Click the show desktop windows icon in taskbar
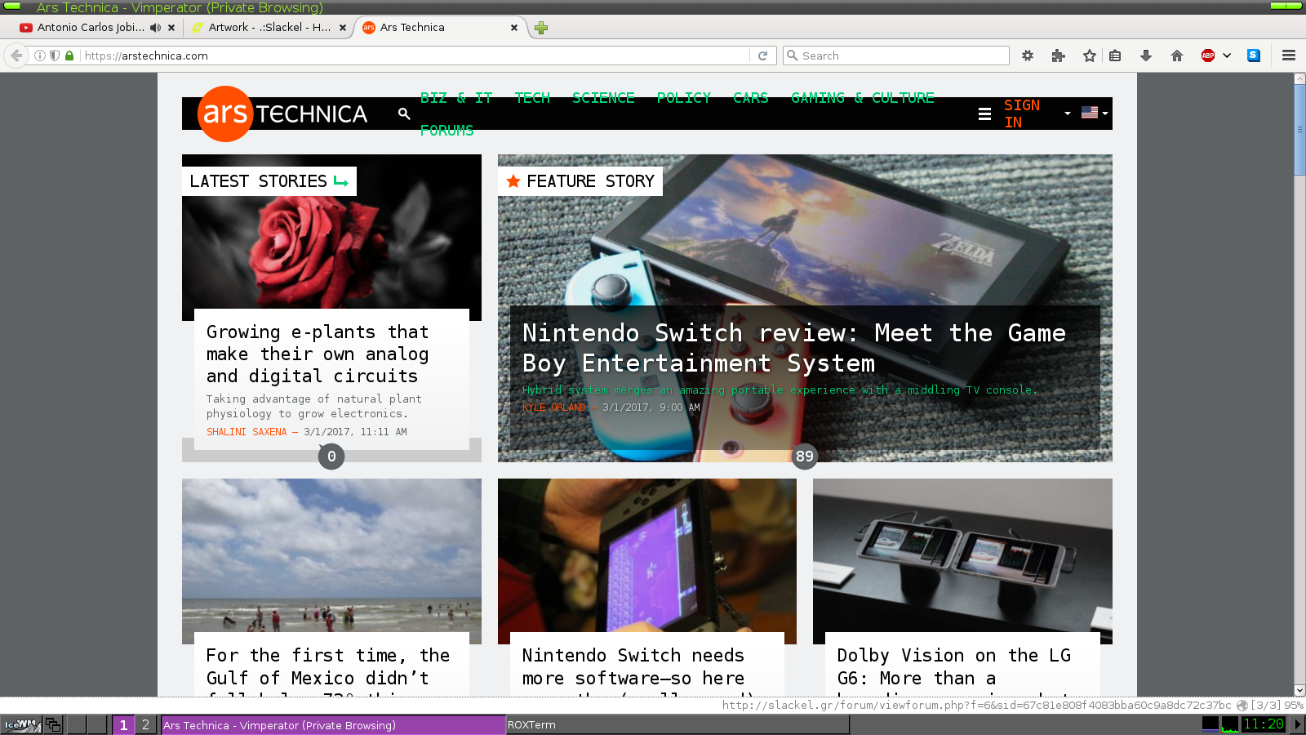 53,724
